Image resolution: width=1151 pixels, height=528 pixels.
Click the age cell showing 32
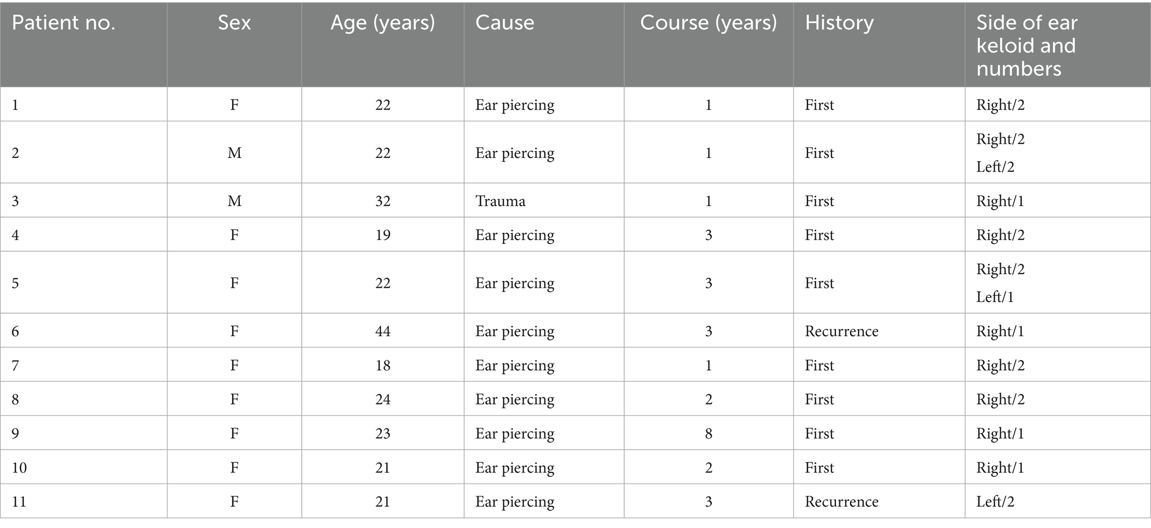(382, 201)
